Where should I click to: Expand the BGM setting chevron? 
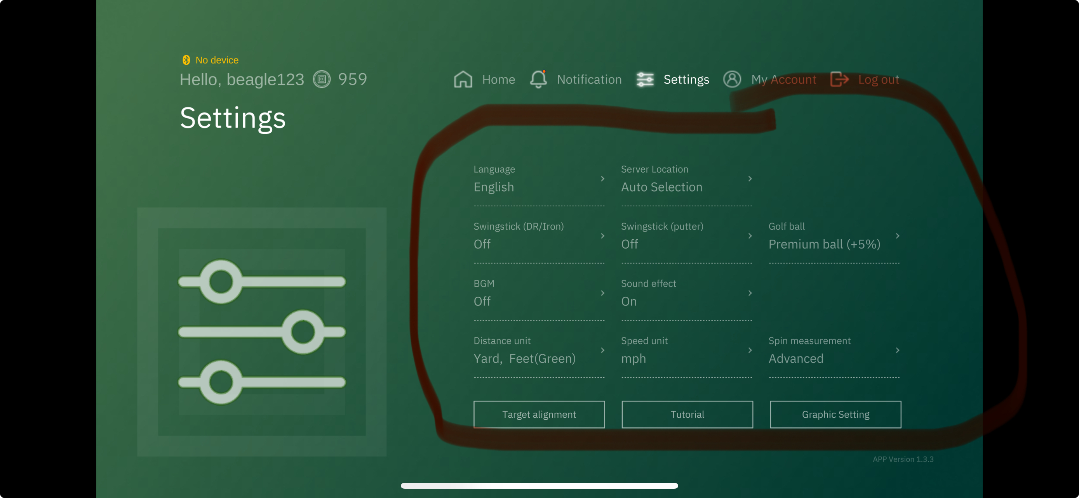click(x=602, y=293)
